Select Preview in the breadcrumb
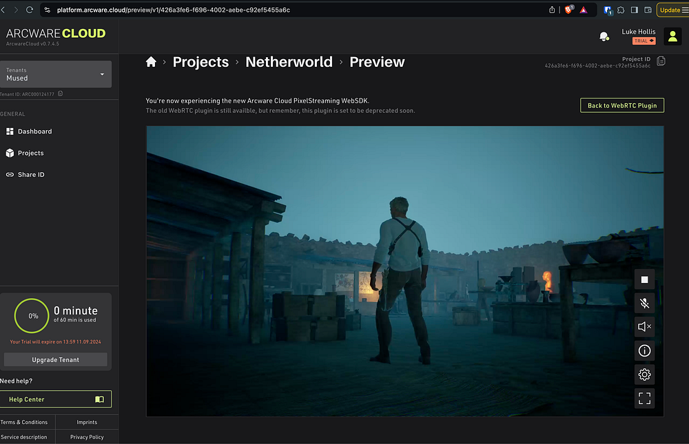 click(377, 62)
